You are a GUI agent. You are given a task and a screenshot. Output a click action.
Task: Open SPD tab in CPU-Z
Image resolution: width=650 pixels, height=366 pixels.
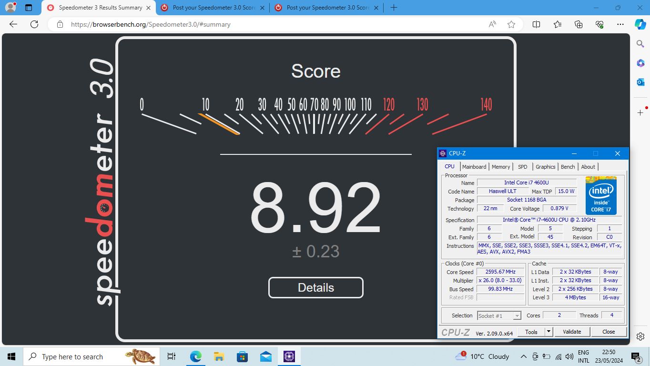click(523, 167)
